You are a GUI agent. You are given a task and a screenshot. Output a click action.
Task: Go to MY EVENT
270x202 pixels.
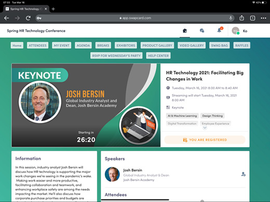click(61, 46)
